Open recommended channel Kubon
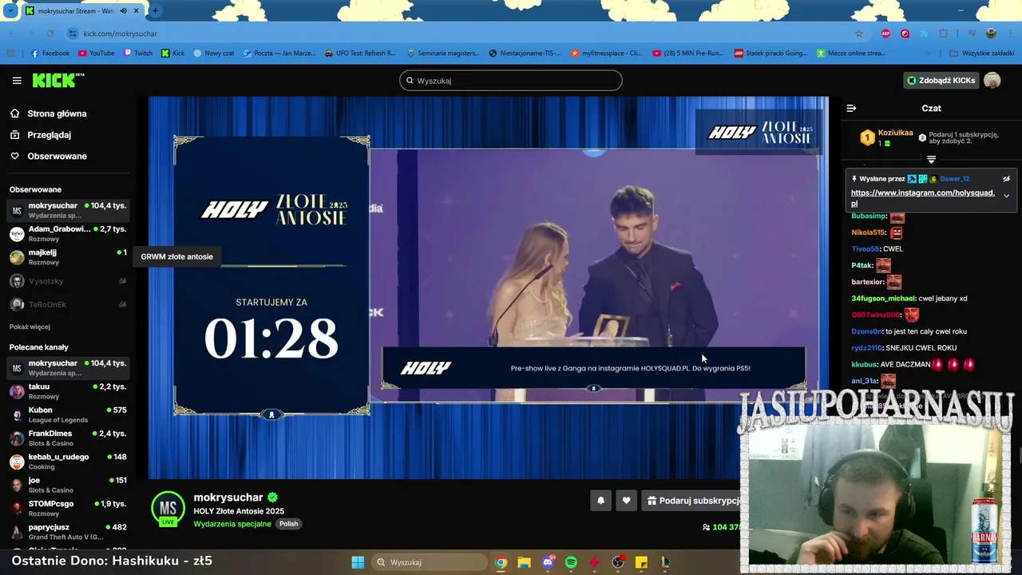The height and width of the screenshot is (575, 1022). point(68,414)
